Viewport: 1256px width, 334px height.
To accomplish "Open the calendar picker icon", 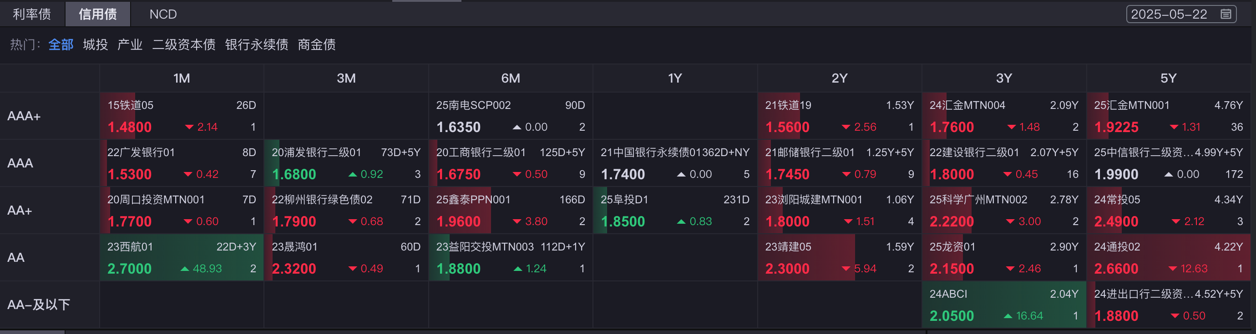I will [x=1225, y=14].
